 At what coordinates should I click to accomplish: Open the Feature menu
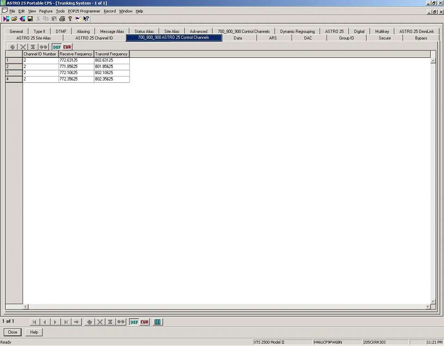(x=46, y=11)
